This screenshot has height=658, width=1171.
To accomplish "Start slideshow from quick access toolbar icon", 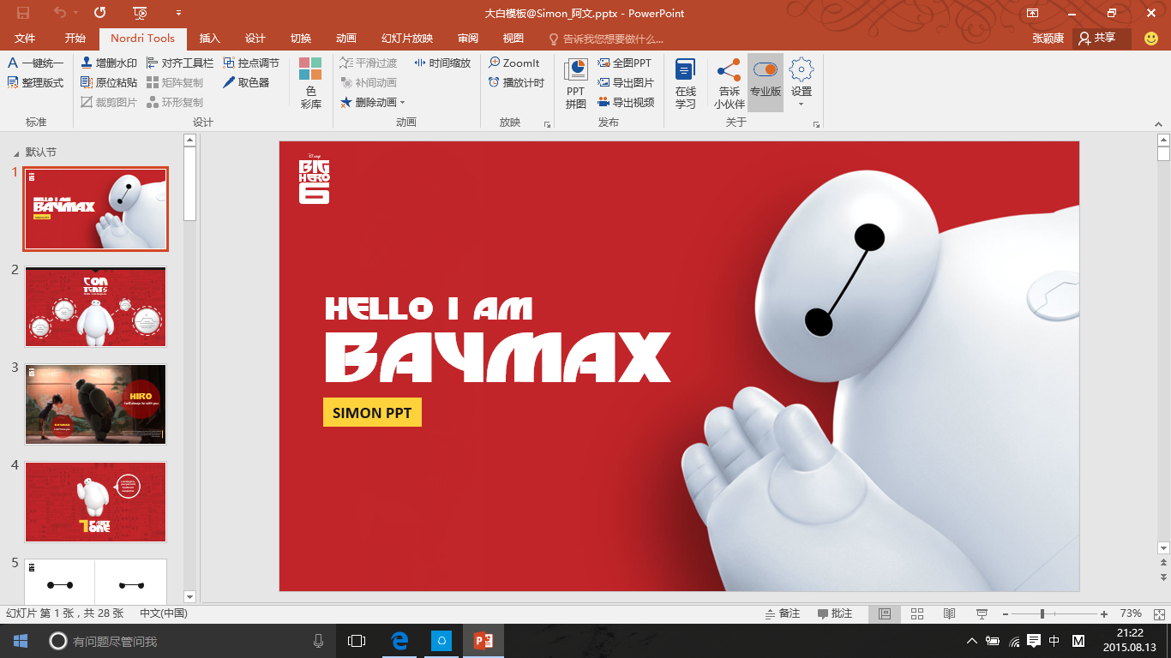I will pos(141,13).
